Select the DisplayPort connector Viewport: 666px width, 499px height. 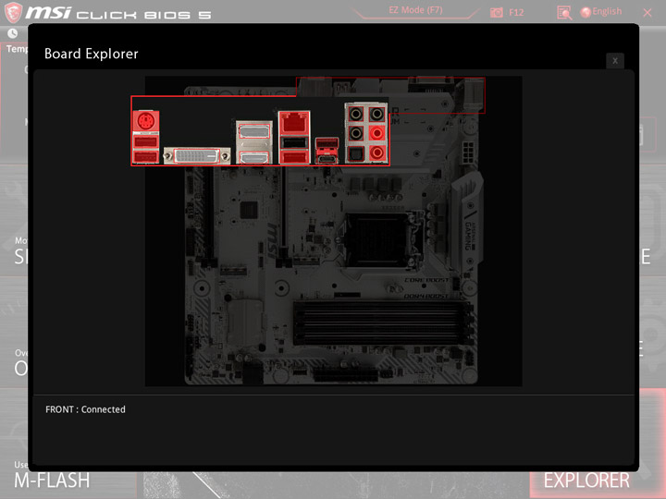pyautogui.click(x=254, y=131)
